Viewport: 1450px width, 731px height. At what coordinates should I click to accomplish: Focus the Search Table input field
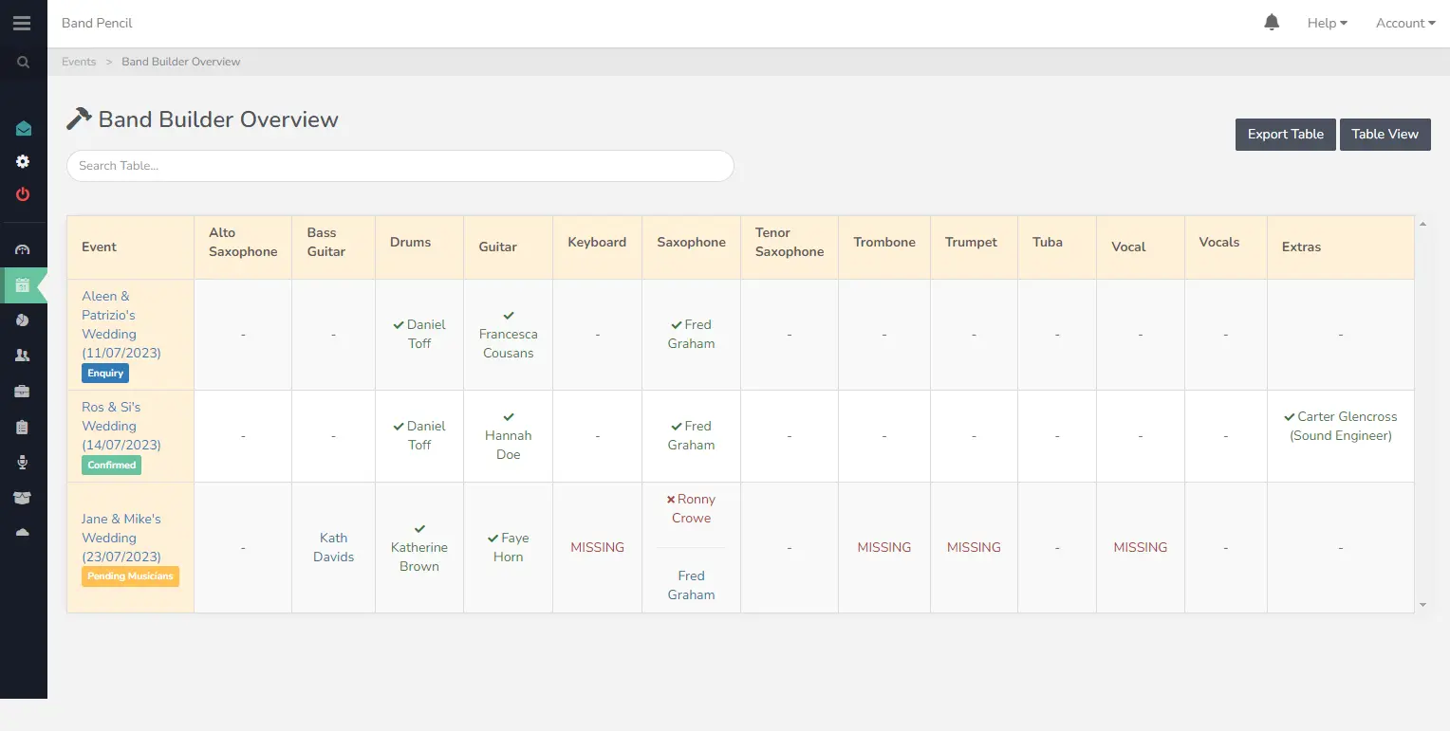(x=400, y=166)
